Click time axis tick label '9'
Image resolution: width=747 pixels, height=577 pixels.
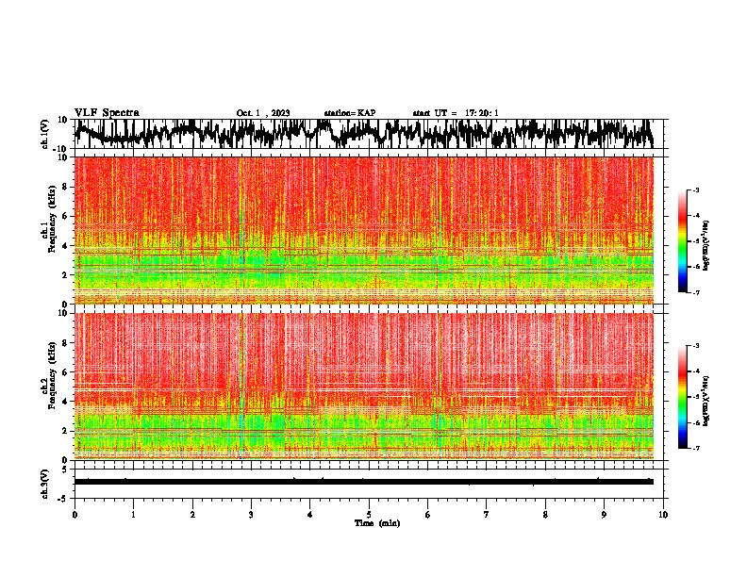604,515
